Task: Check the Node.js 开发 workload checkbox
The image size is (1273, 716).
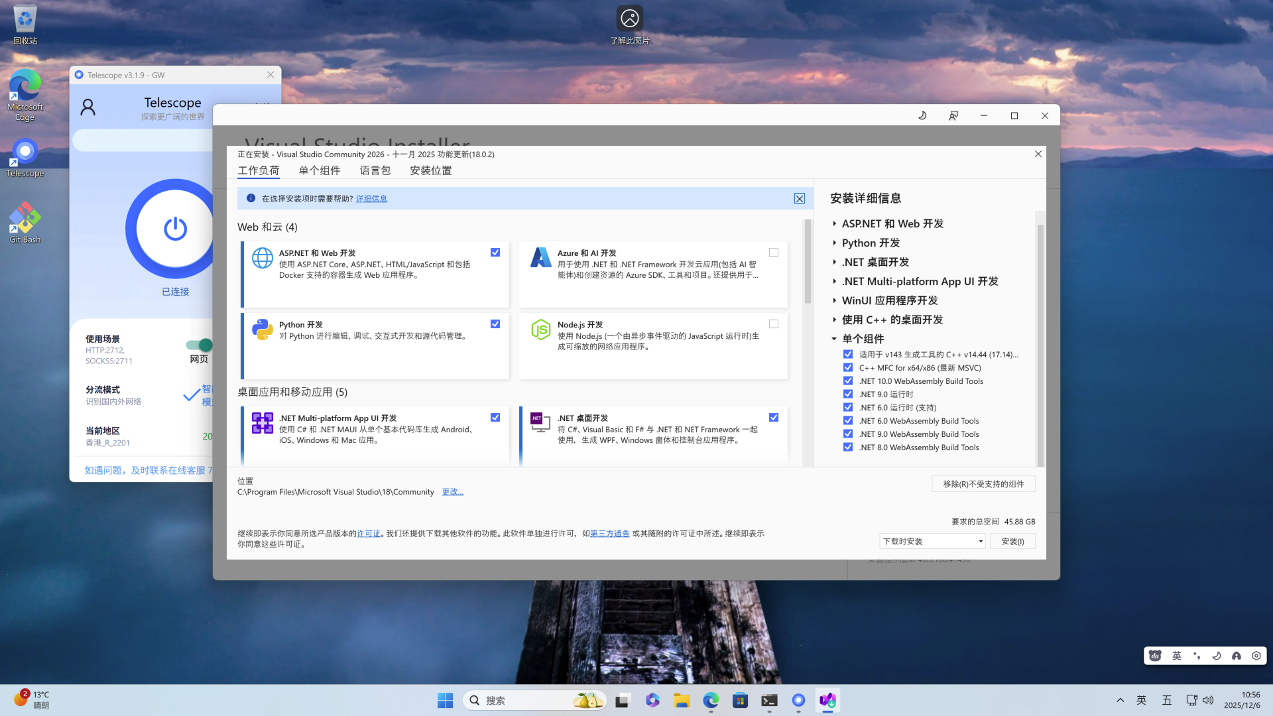Action: [774, 324]
